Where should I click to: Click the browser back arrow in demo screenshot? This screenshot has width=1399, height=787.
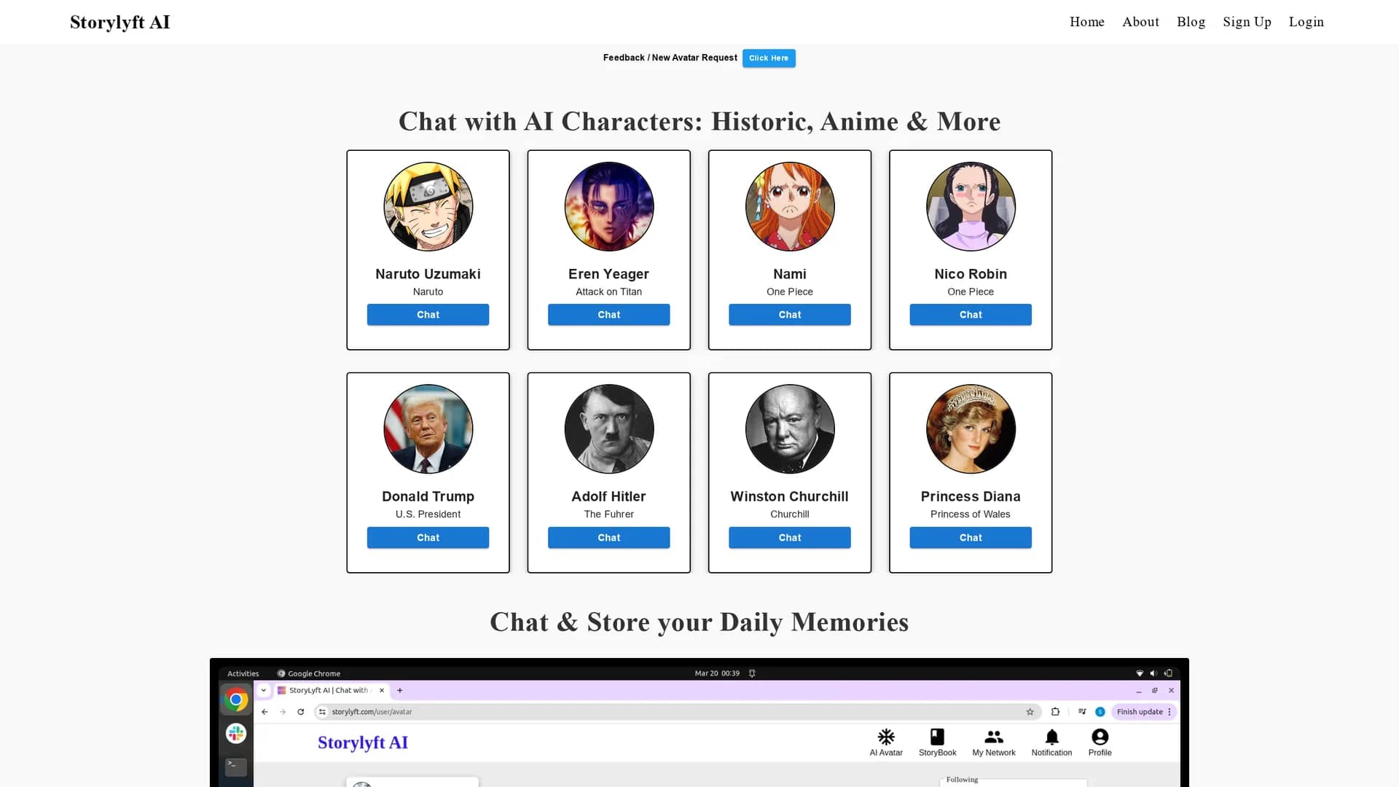click(x=265, y=712)
